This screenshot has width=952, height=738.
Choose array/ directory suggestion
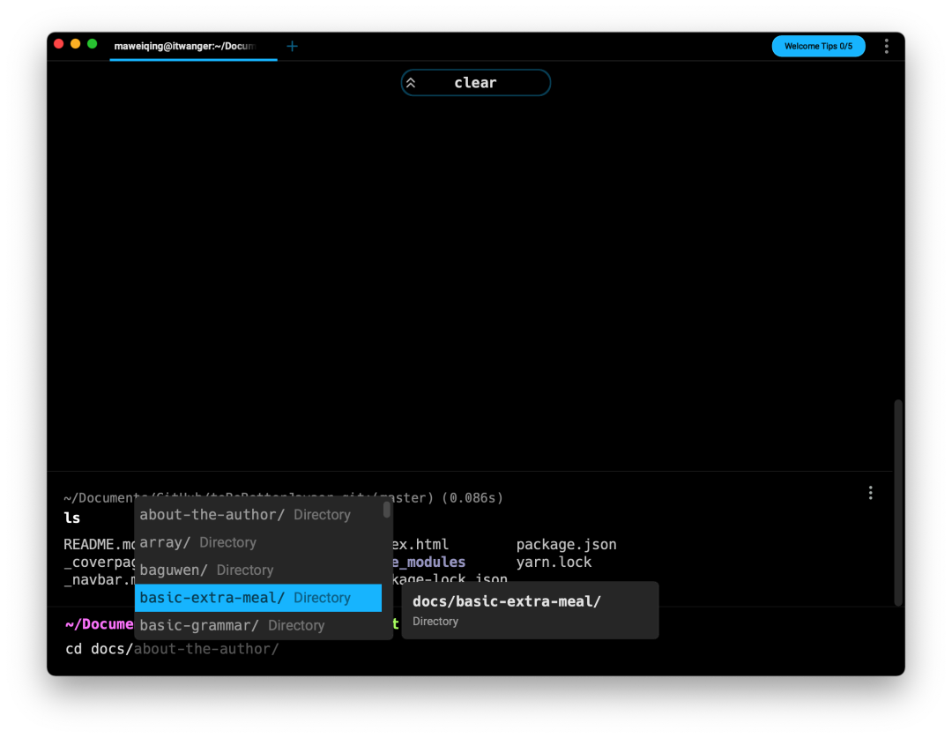click(x=258, y=542)
